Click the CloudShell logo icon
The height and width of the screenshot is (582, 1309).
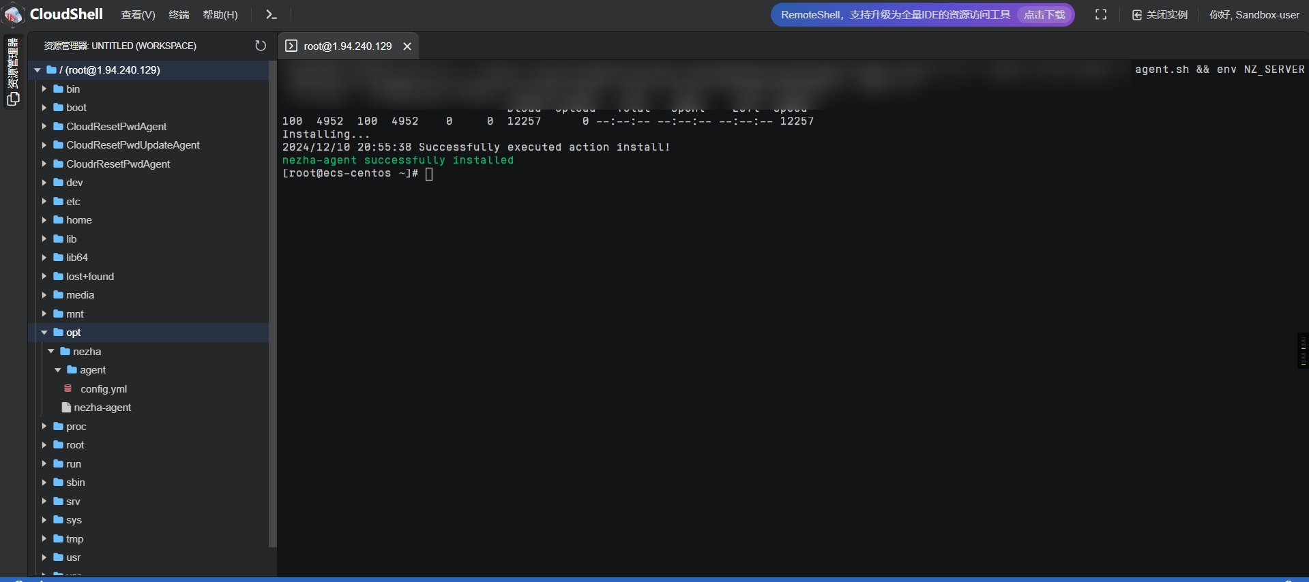coord(13,14)
